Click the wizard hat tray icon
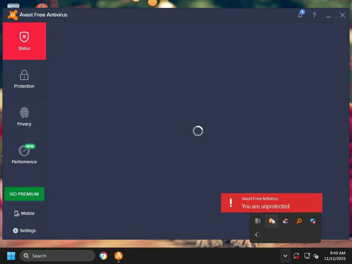 285,221
